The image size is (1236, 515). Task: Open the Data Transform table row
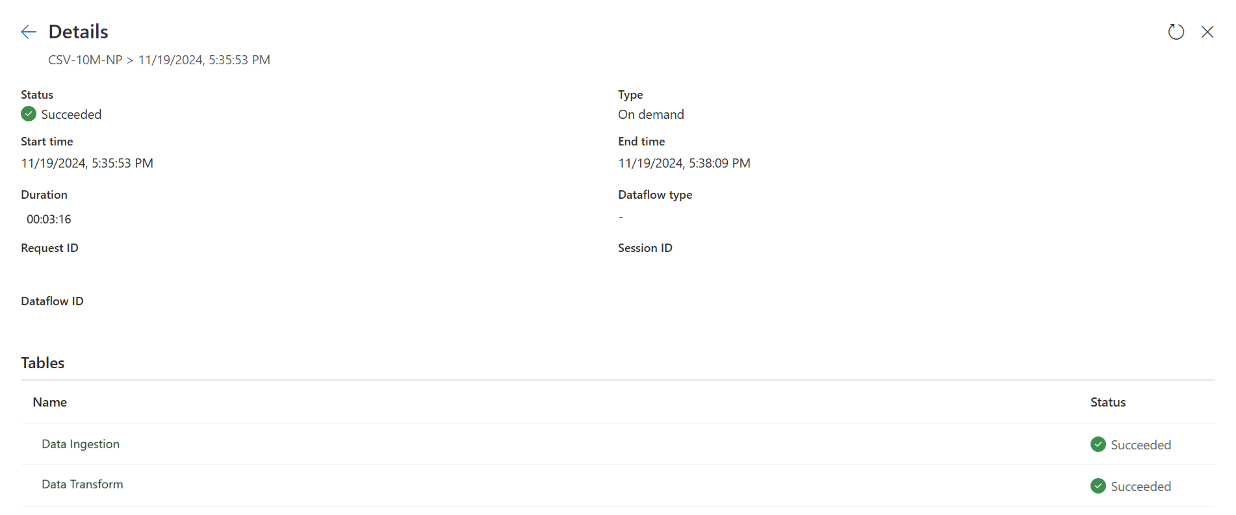(83, 484)
